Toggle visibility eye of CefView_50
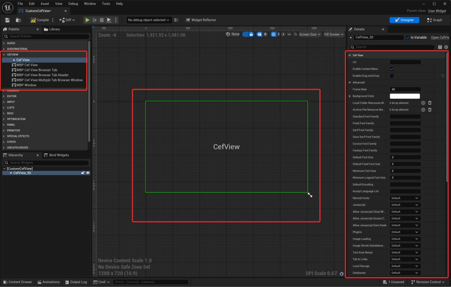The height and width of the screenshot is (287, 451). coord(88,173)
